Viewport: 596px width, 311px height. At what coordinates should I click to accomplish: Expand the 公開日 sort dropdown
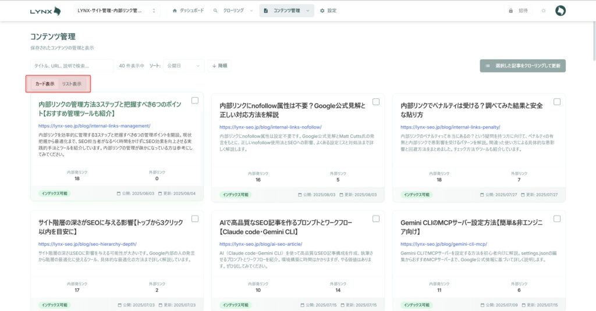183,66
